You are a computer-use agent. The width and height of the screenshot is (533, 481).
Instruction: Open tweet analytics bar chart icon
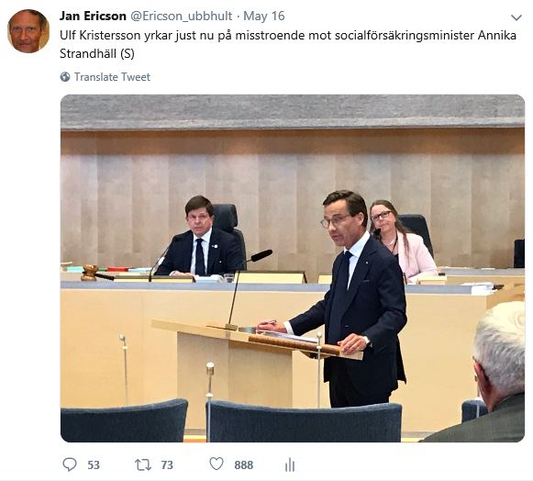pos(290,464)
